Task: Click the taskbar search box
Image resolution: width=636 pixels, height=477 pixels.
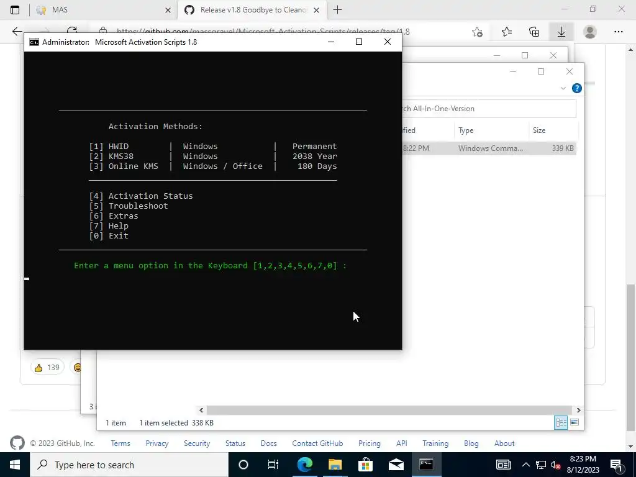Action: (x=129, y=465)
